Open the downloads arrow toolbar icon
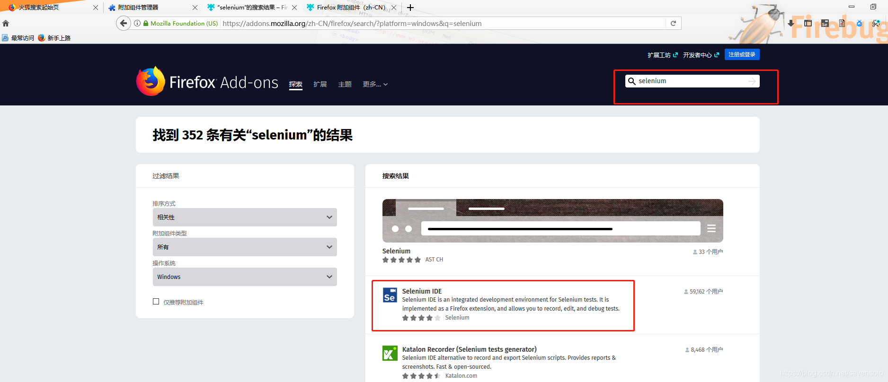Viewport: 888px width, 382px height. 790,23
